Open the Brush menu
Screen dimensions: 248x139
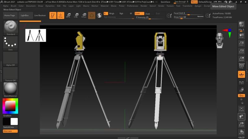pyautogui.click(x=13, y=6)
